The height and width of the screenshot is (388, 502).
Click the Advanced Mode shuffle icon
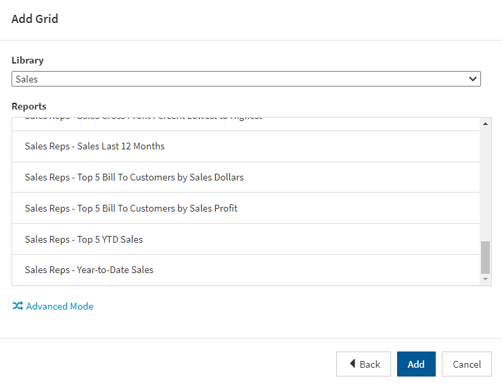click(18, 306)
